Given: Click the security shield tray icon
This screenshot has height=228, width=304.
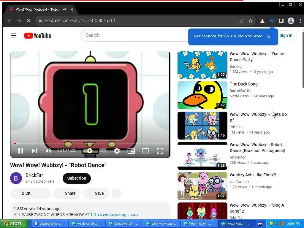Looking at the screenshot, I should click(x=271, y=224).
